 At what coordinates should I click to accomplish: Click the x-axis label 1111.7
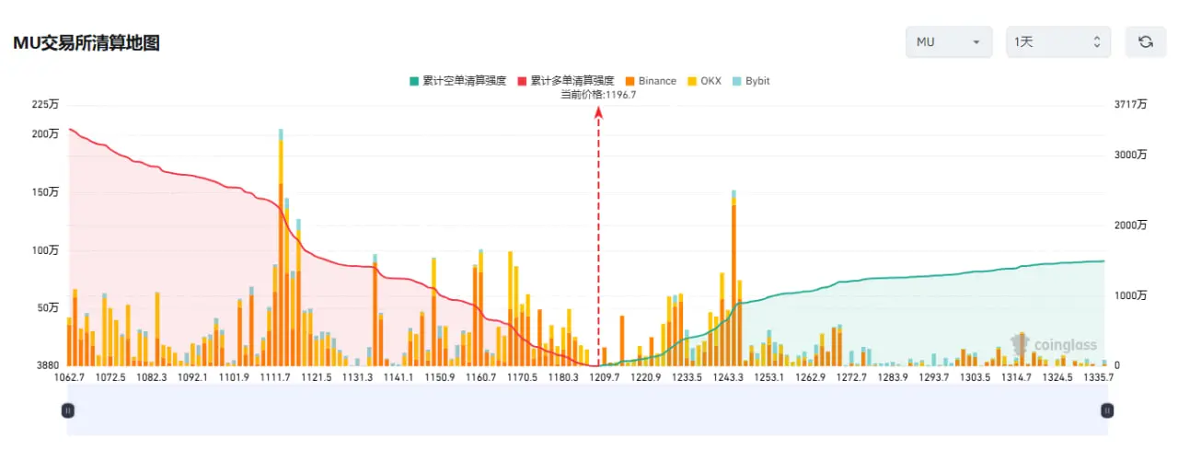click(x=275, y=377)
